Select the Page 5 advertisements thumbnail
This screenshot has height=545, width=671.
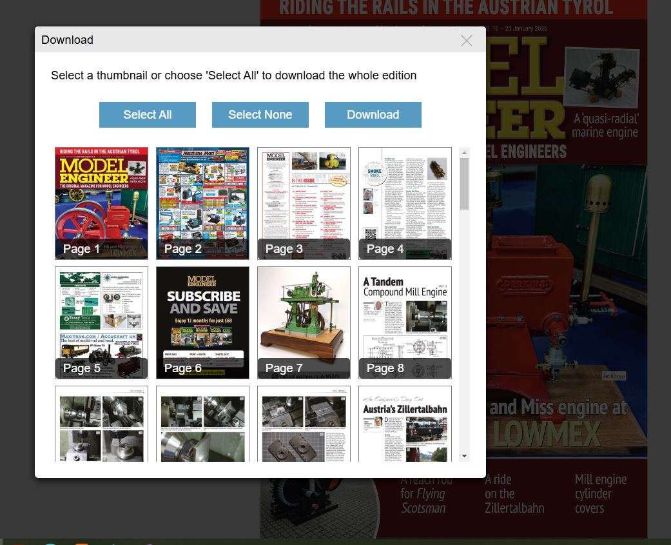(101, 322)
